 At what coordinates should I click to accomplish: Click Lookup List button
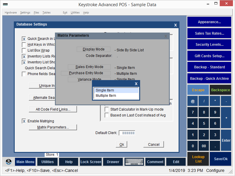198,159
